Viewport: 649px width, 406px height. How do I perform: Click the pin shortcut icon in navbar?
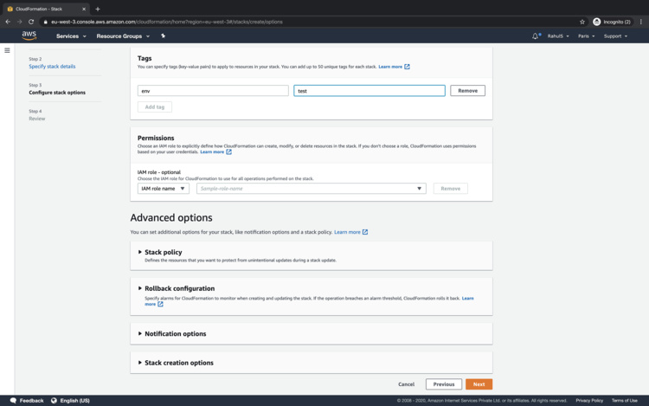point(163,36)
